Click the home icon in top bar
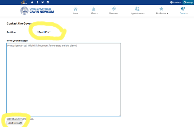 point(32,2)
